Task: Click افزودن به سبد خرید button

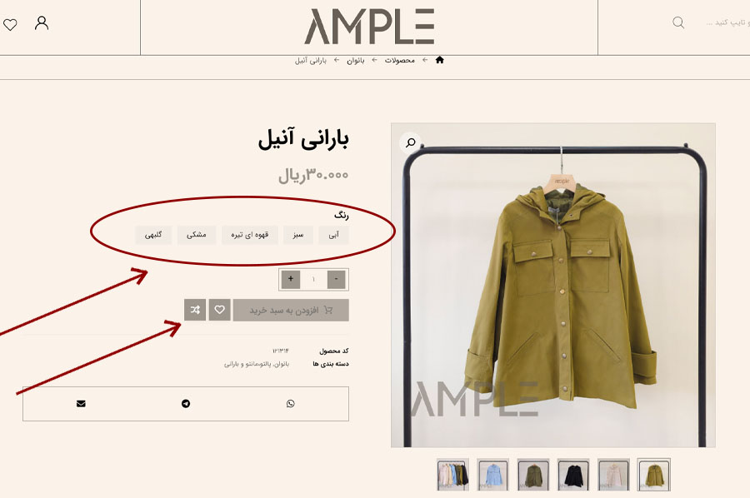Action: (x=291, y=310)
